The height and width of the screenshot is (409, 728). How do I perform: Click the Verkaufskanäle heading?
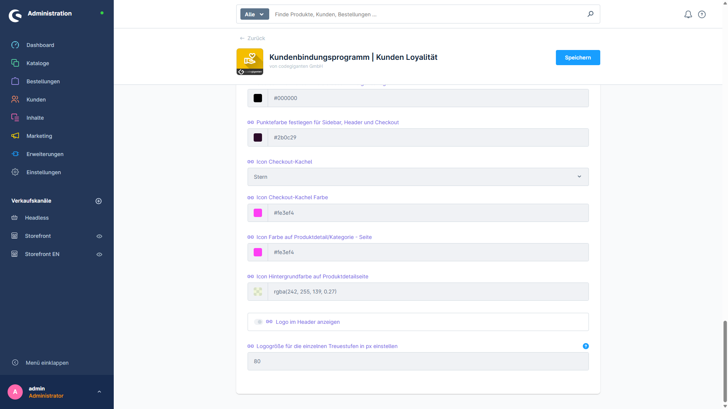click(x=31, y=201)
